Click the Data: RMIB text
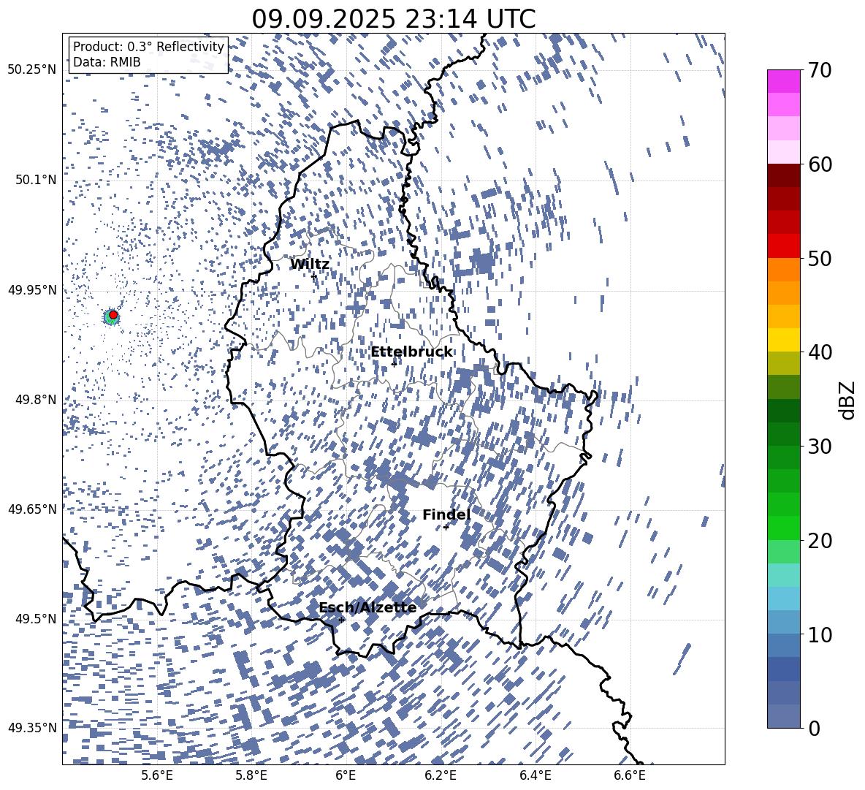This screenshot has width=865, height=790. tap(107, 62)
